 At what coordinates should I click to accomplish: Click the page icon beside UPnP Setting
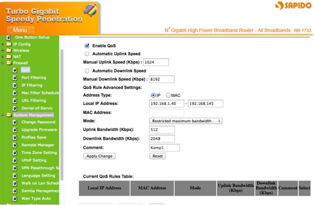pyautogui.click(x=15, y=160)
